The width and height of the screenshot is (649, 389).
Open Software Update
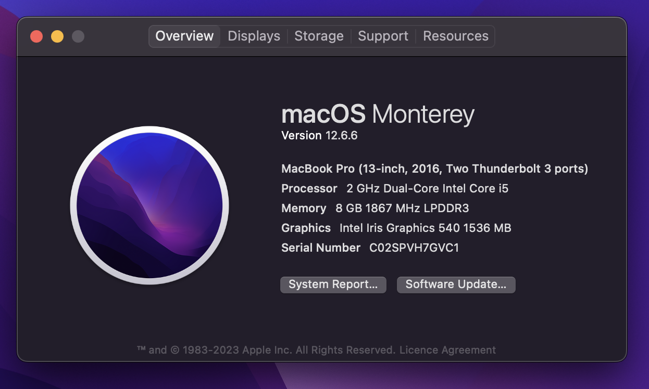[x=456, y=284]
